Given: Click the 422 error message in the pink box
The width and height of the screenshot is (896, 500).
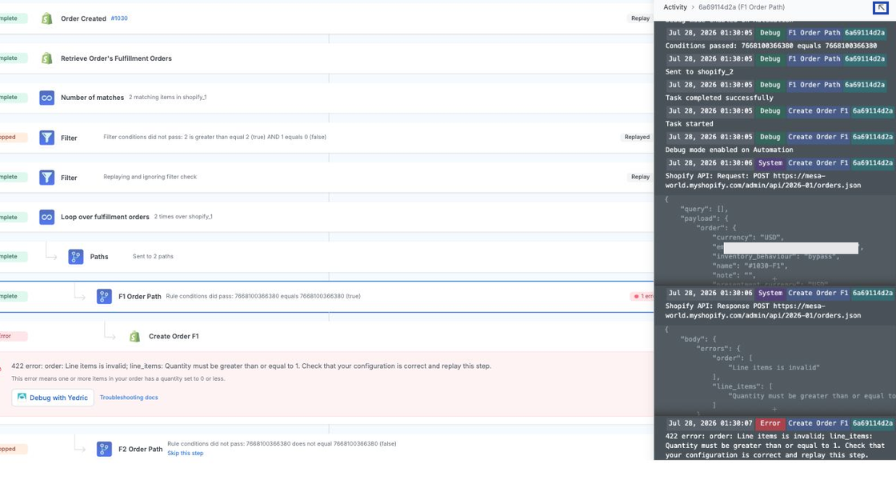Looking at the screenshot, I should click(x=251, y=366).
